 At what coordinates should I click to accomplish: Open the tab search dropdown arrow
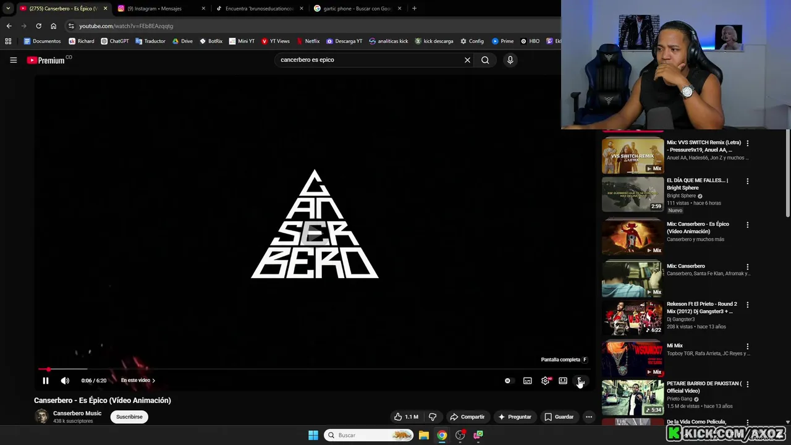[8, 9]
